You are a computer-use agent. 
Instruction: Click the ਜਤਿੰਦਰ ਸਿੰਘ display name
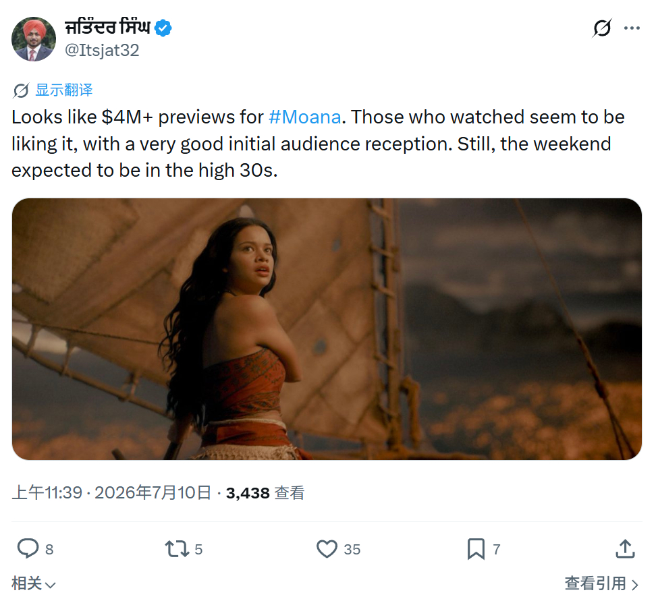click(107, 27)
